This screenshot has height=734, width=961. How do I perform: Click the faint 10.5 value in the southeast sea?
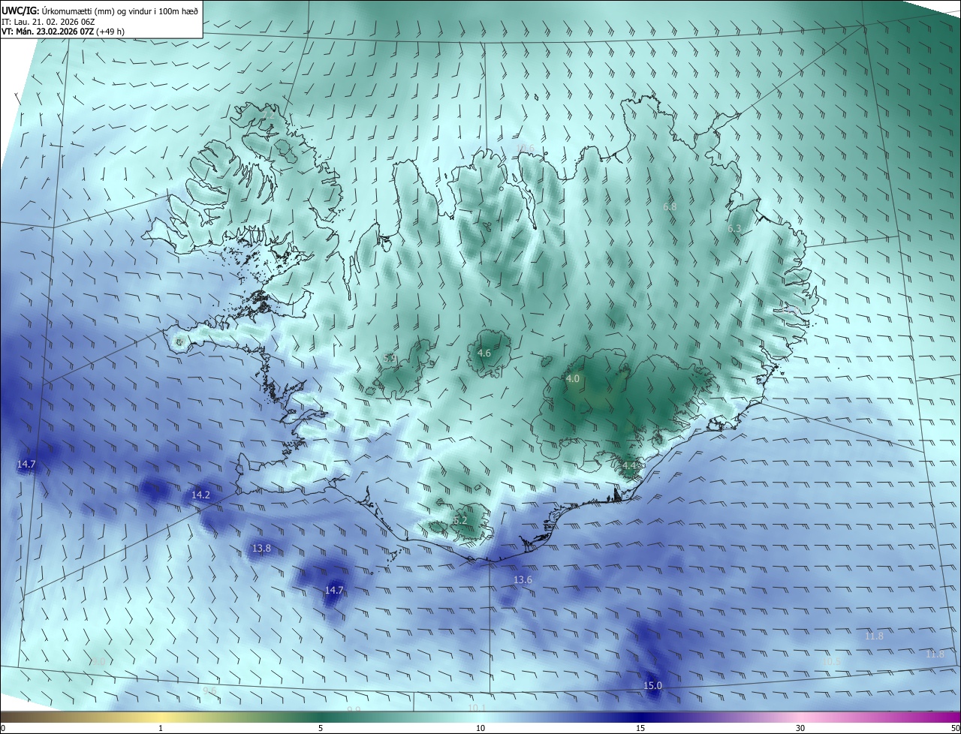pos(832,661)
